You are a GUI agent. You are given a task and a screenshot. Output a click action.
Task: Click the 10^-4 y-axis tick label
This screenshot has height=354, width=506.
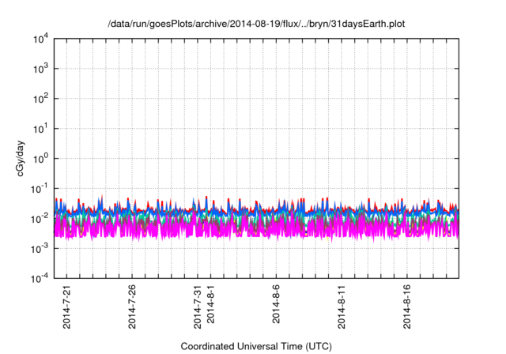[40, 277]
